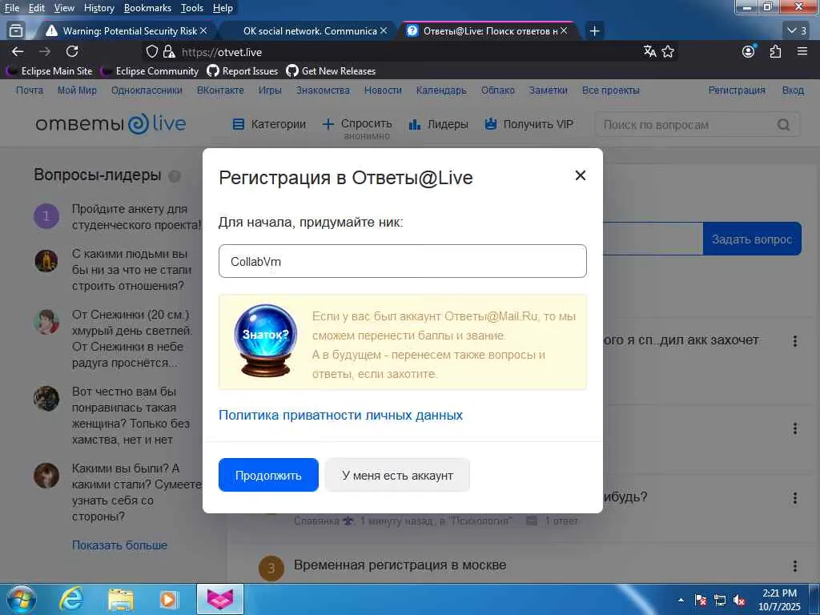Open the Report Issues GitHub bookmark

pyautogui.click(x=243, y=70)
